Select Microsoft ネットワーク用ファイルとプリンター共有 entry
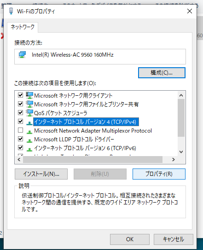The image size is (203, 250). coord(86,104)
